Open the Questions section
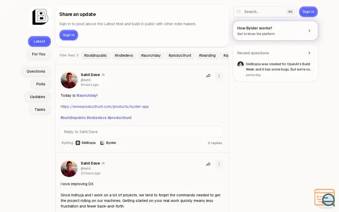Screen dimensions: 339x212 click(x=36, y=71)
